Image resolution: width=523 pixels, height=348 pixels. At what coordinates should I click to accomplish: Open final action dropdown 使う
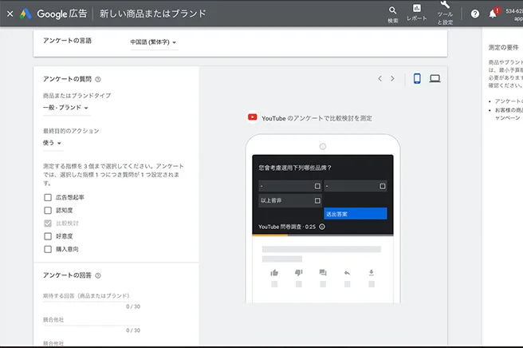pos(53,143)
